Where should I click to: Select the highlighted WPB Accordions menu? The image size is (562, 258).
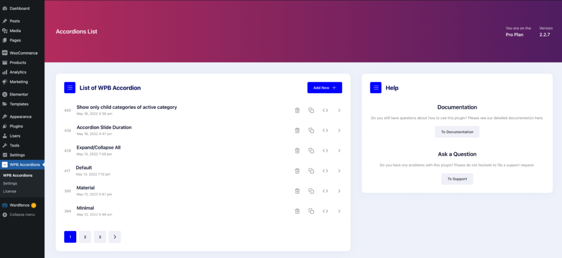pos(22,165)
